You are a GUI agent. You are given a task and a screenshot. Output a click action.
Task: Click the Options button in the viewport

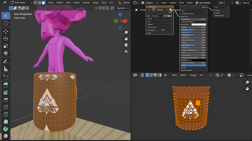click(x=122, y=8)
